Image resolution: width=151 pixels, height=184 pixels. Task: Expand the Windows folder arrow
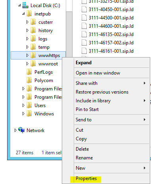point(23,114)
